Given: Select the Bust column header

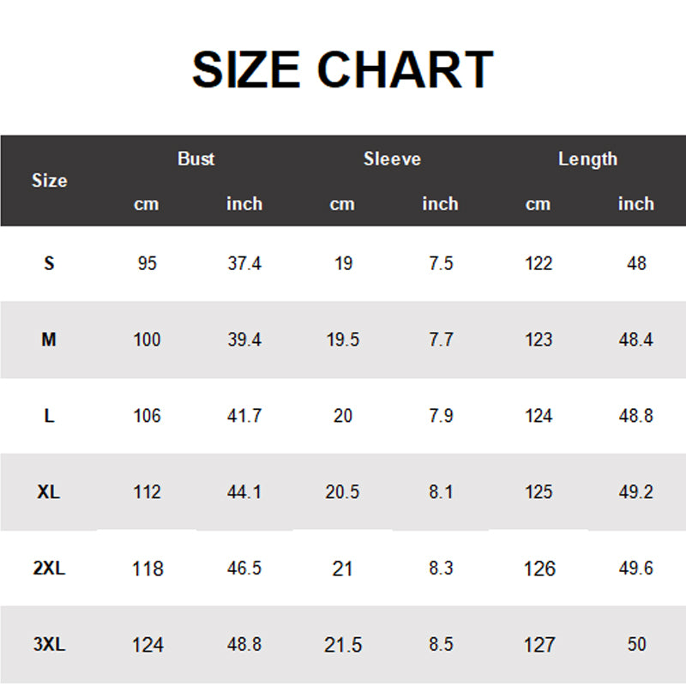Looking at the screenshot, I should (x=196, y=159).
